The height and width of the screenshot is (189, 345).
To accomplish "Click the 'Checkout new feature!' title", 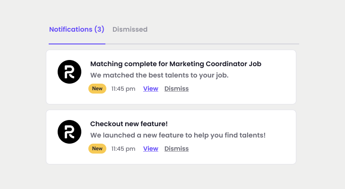I will [x=129, y=124].
